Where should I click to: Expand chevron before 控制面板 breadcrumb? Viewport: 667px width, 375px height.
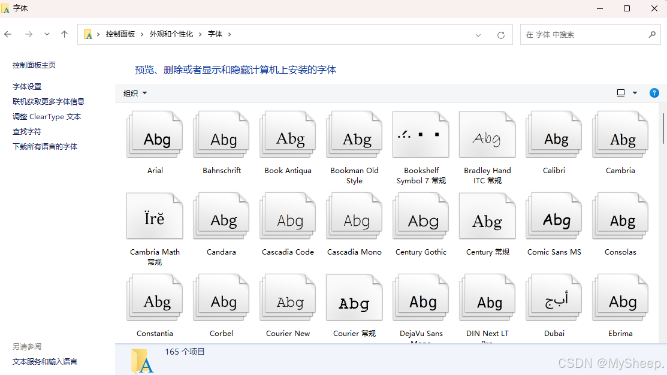(x=98, y=34)
